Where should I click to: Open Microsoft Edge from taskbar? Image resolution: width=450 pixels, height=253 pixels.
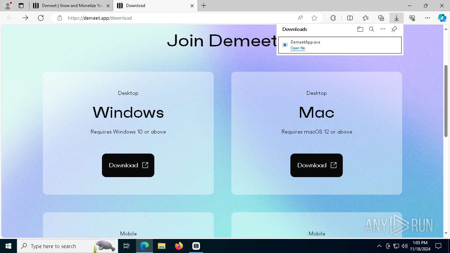pos(144,246)
